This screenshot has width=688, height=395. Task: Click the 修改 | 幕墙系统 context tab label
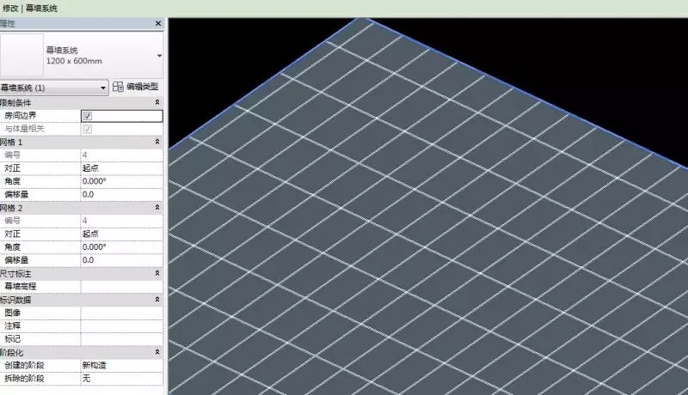(x=30, y=9)
